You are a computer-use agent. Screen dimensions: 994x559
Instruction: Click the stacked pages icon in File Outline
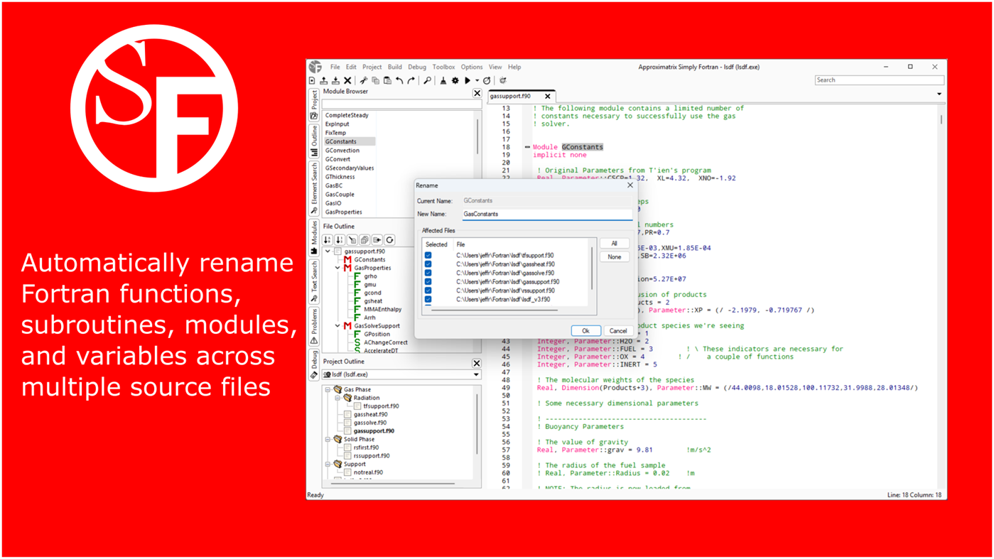tap(364, 240)
